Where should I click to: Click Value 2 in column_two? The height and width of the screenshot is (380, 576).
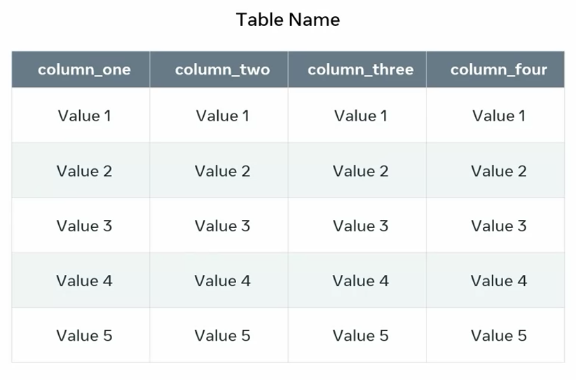(222, 170)
